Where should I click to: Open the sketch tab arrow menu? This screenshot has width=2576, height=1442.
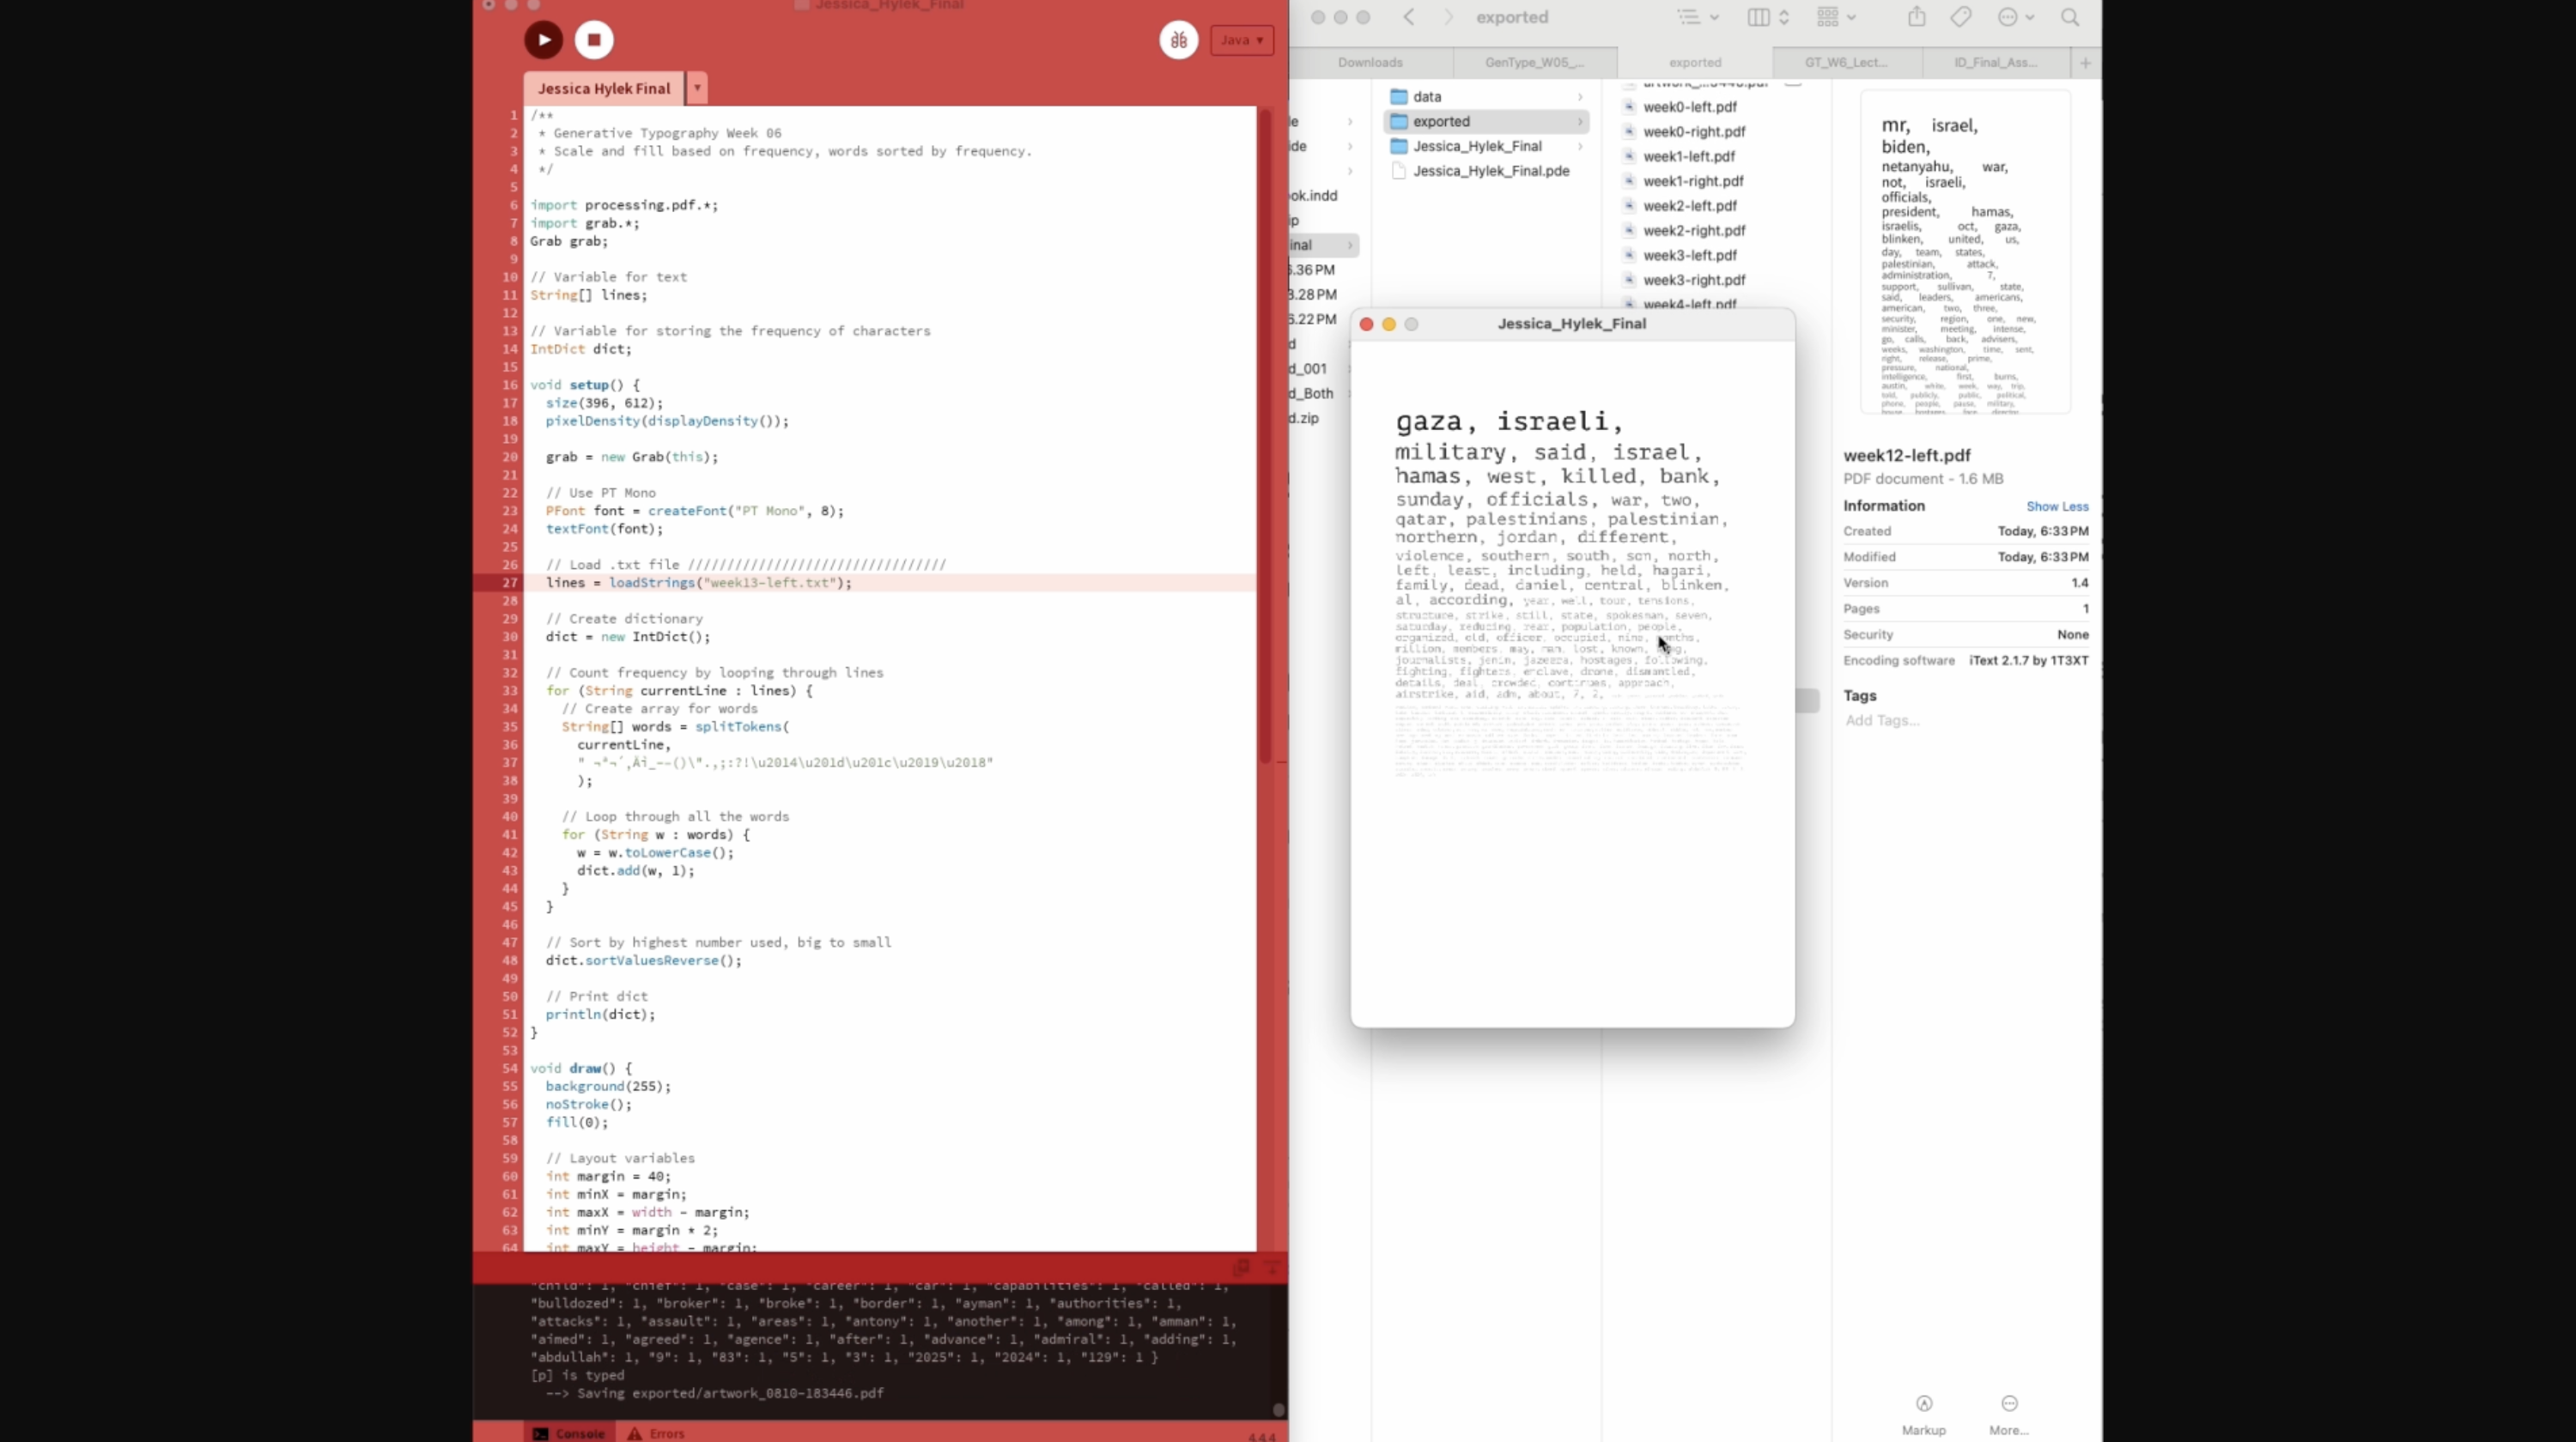[697, 88]
